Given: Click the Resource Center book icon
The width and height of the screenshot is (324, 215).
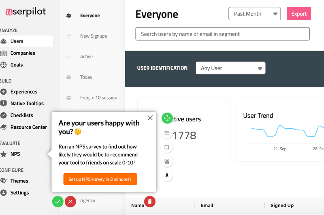Looking at the screenshot, I should click(x=4, y=127).
